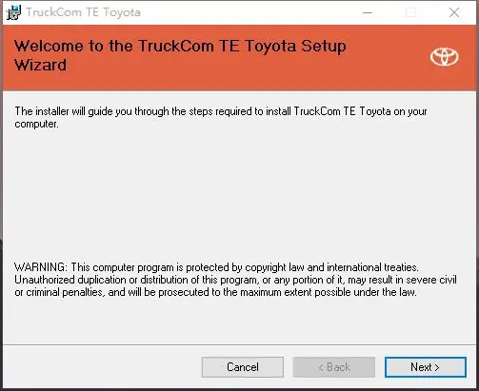Click the window title text TruckCom TE Toyota
Viewport: 479px width, 391px height.
click(x=83, y=12)
